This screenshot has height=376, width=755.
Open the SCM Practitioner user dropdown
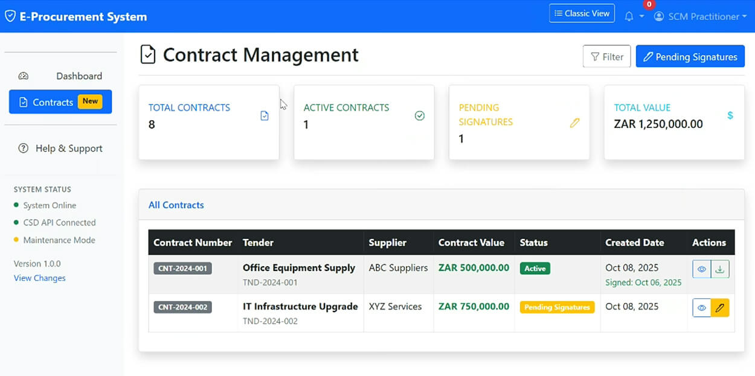[x=701, y=17]
